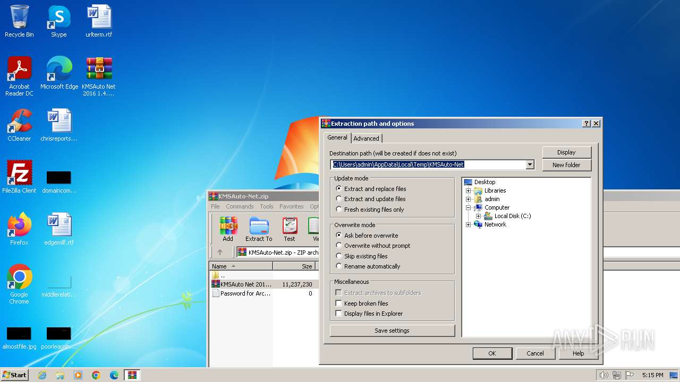
Task: Select Overwrite without prompt option
Action: tap(373, 246)
